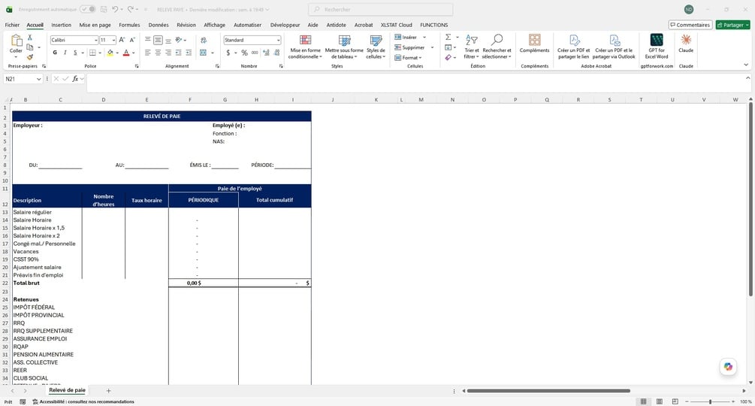755x406 pixels.
Task: Click the Partager button
Action: point(732,25)
